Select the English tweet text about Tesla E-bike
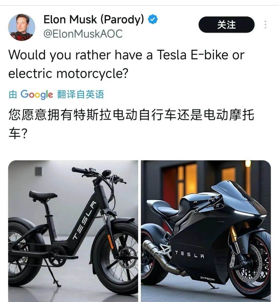Screen dimensions: 279x302 (x=126, y=64)
